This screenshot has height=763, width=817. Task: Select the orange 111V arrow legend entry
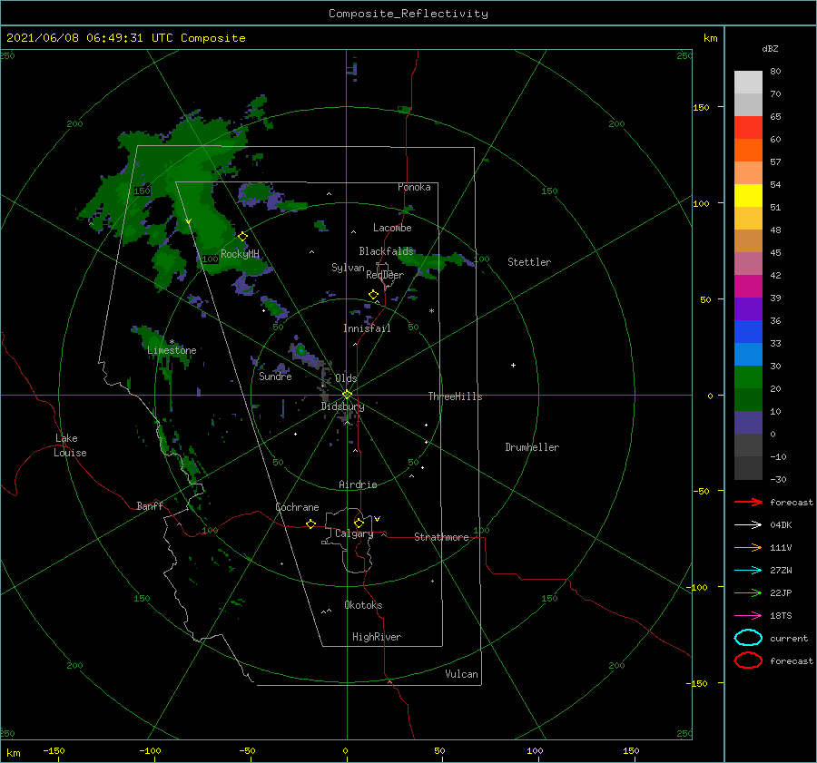748,547
